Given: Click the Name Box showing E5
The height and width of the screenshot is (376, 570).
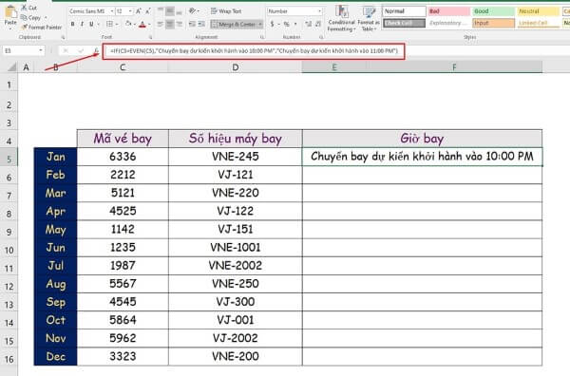Looking at the screenshot, I should [x=23, y=51].
